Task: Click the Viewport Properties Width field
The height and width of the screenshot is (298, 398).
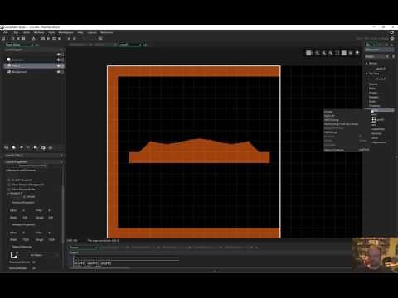Action: click(27, 240)
